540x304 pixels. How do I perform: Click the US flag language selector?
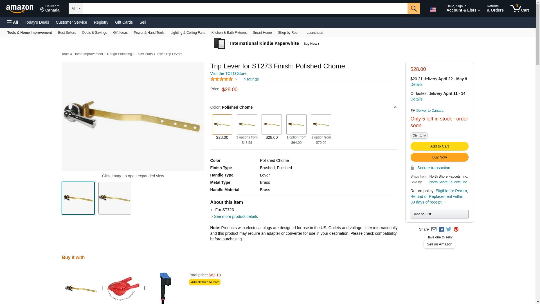(433, 10)
